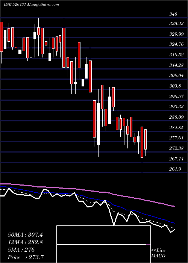The height and width of the screenshot is (263, 188).
Task: Click the 293.33 price axis label
Action: click(176, 107)
